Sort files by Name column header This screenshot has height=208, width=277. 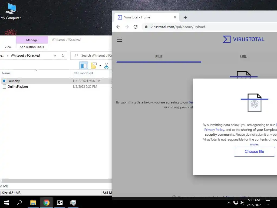(x=35, y=73)
